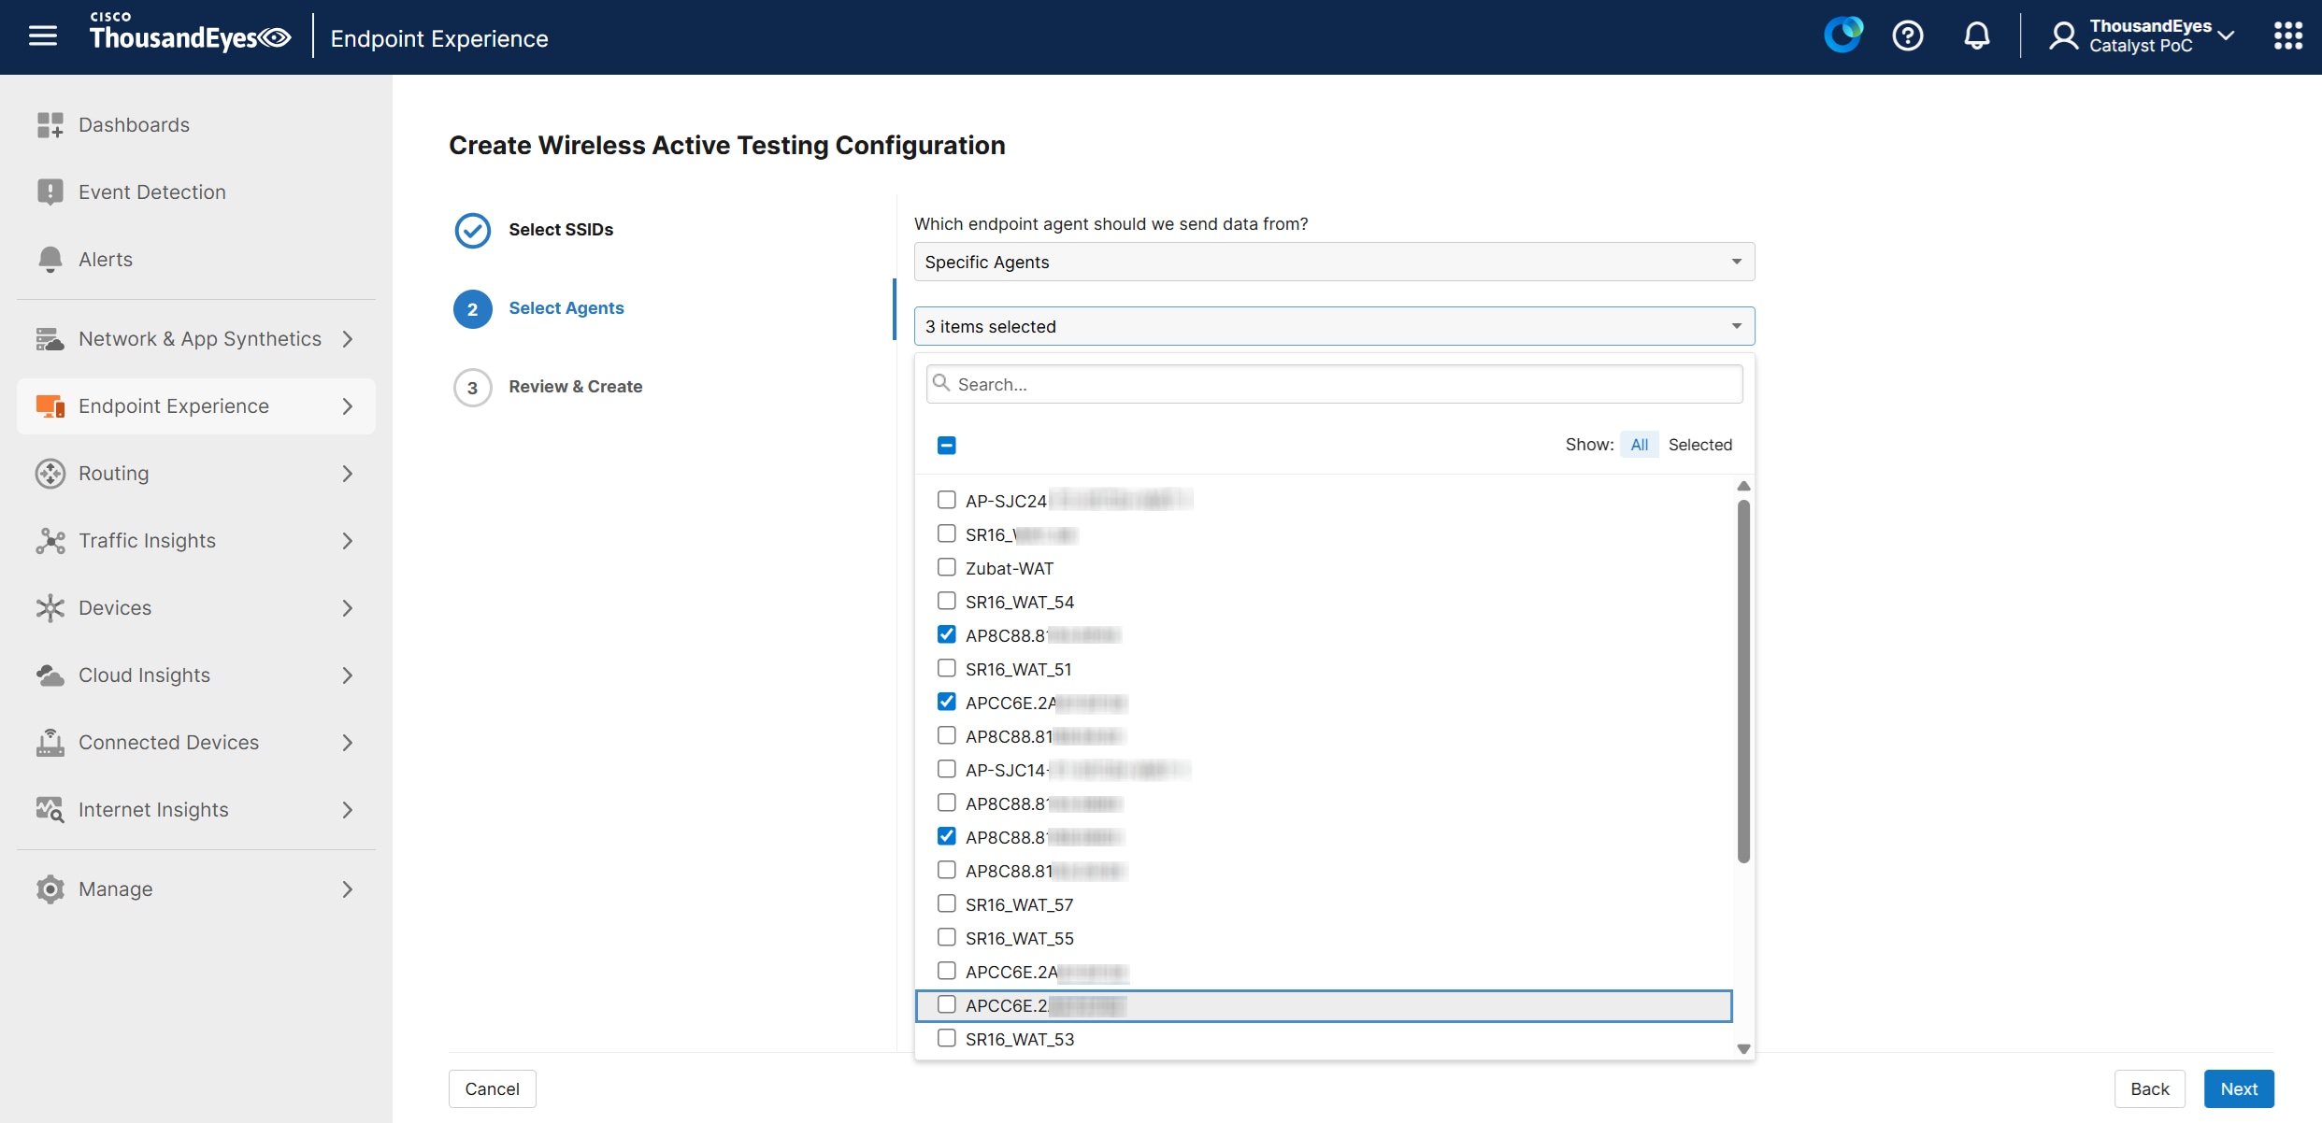Screen dimensions: 2322x1123
Task: Open the Event Detection section
Action: tap(152, 192)
